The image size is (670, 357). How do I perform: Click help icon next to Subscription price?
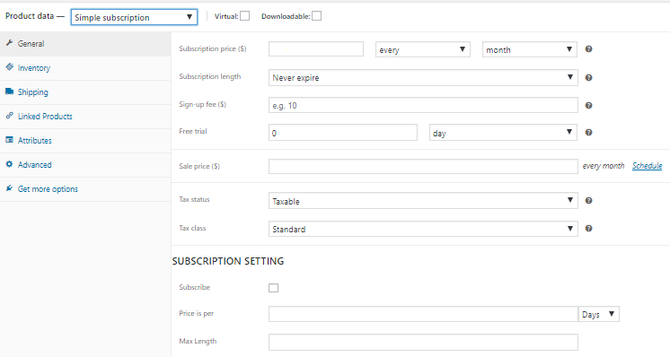point(588,49)
